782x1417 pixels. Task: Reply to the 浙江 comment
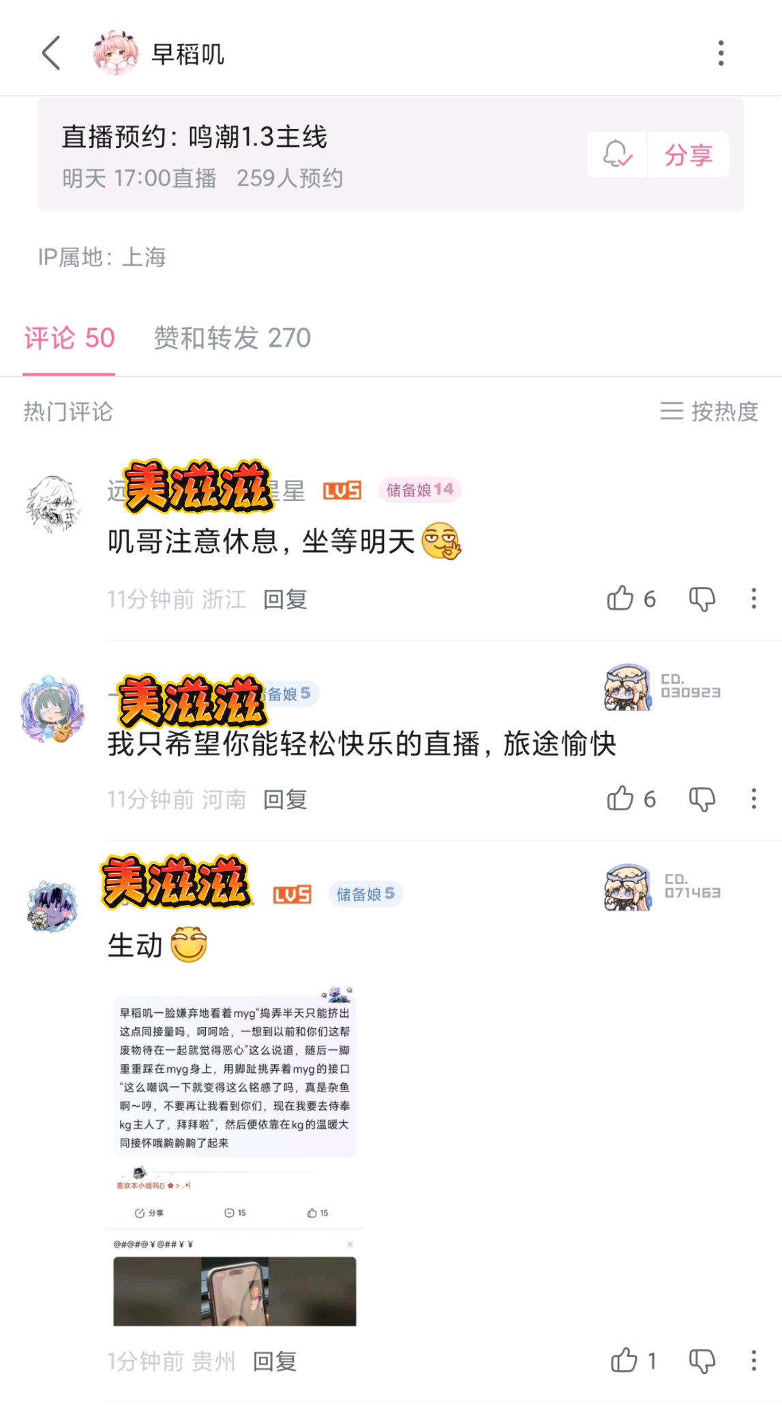click(x=285, y=599)
